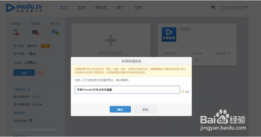Click the 新建直播频道 dialog title
This screenshot has width=261, height=137.
click(x=131, y=61)
